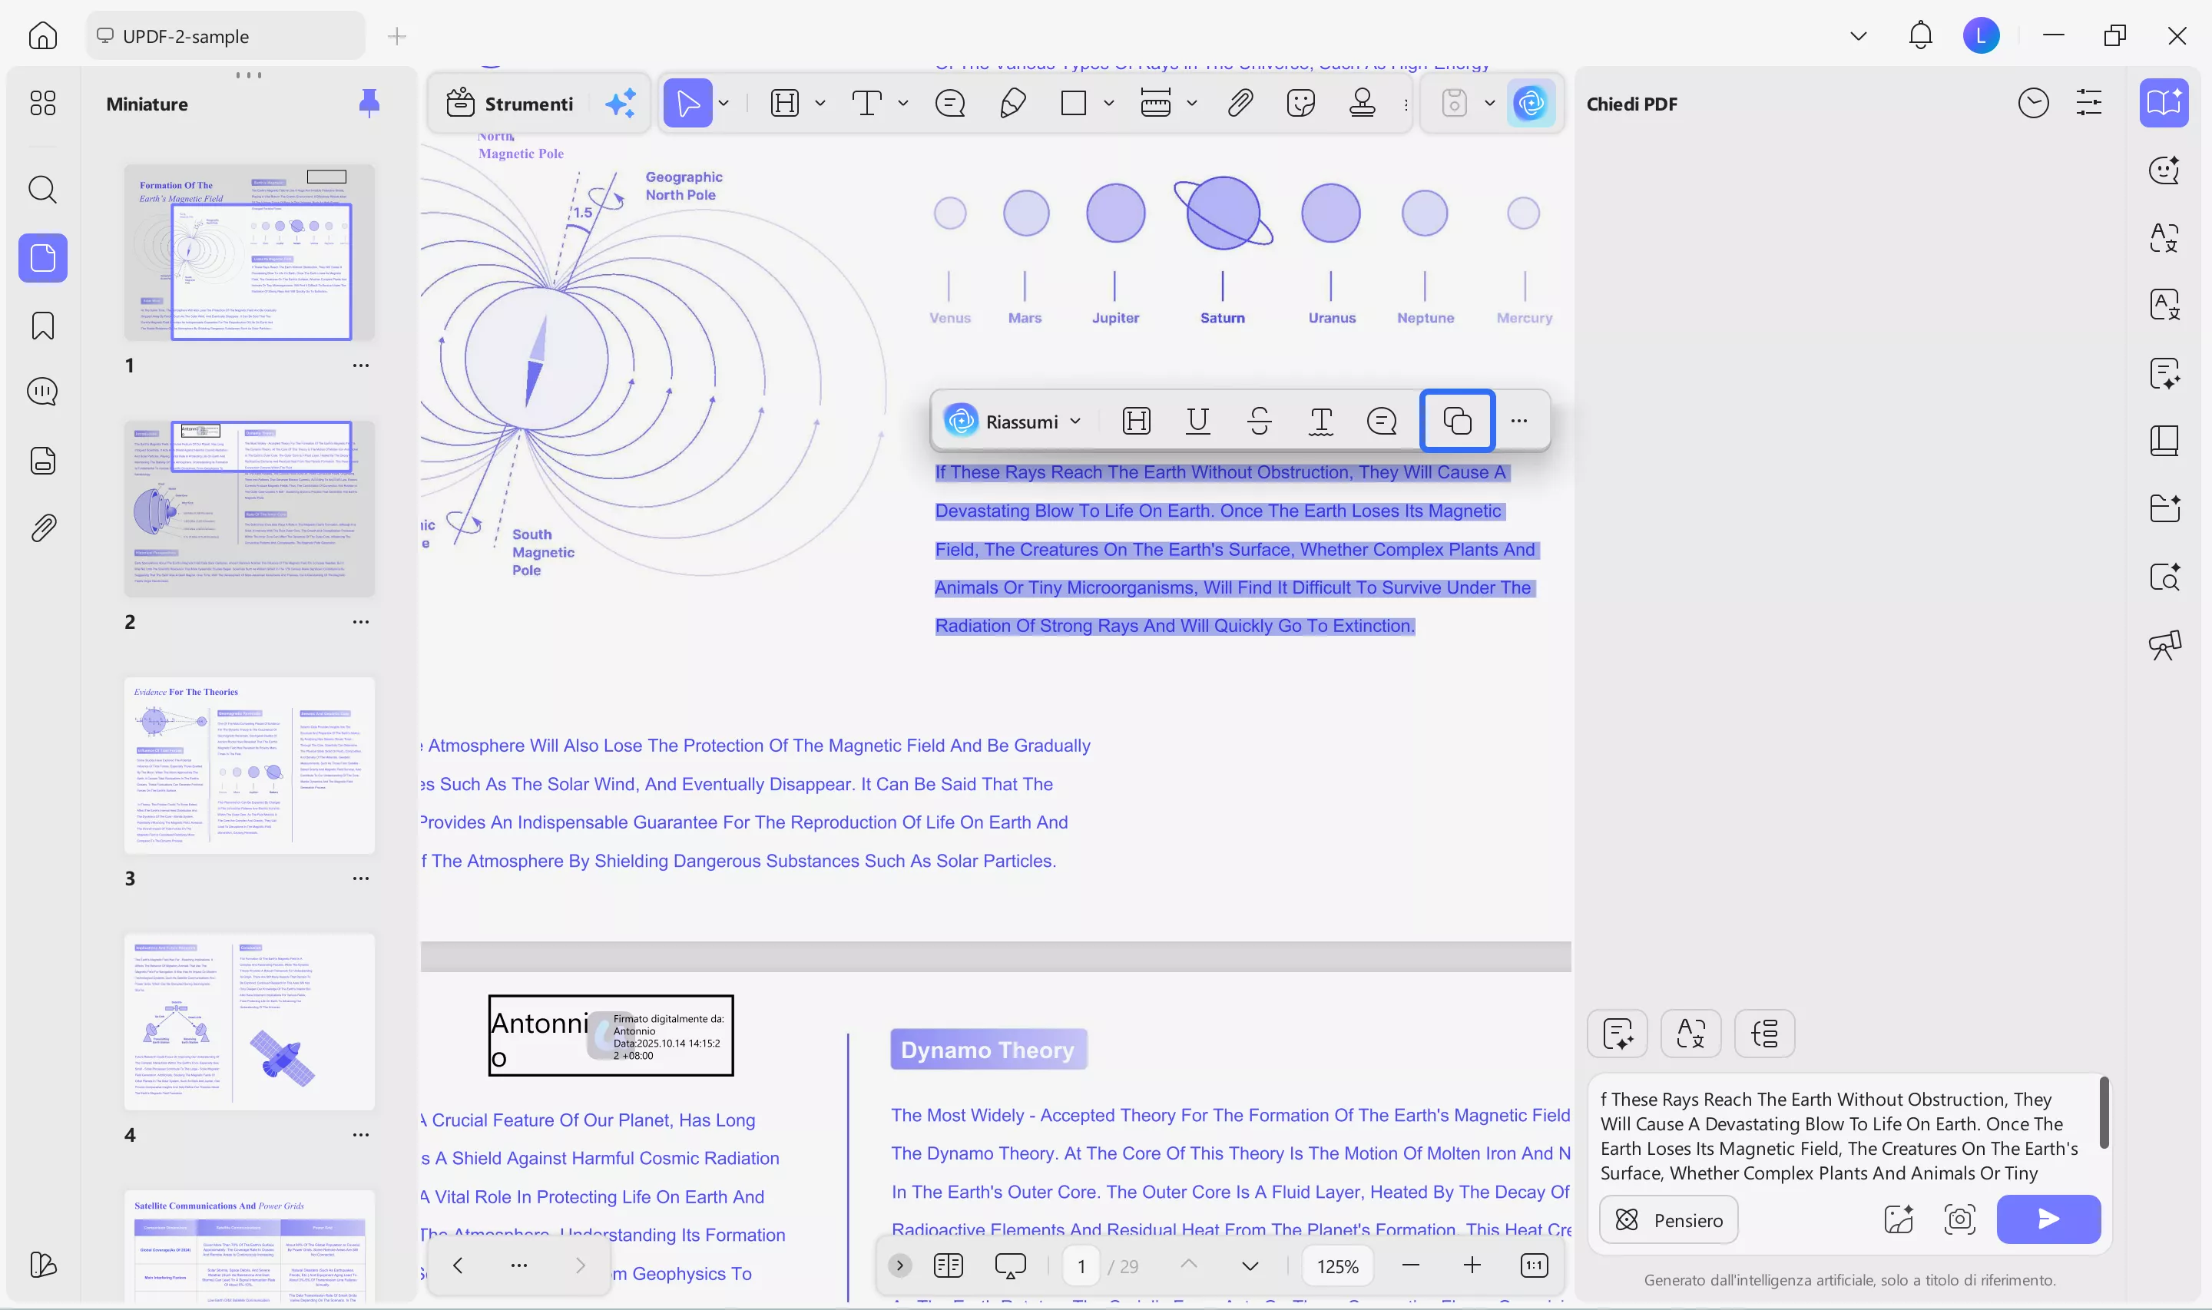Screen dimensions: 2212x1310
Task: Select the search icon in the left sidebar
Action: click(41, 190)
